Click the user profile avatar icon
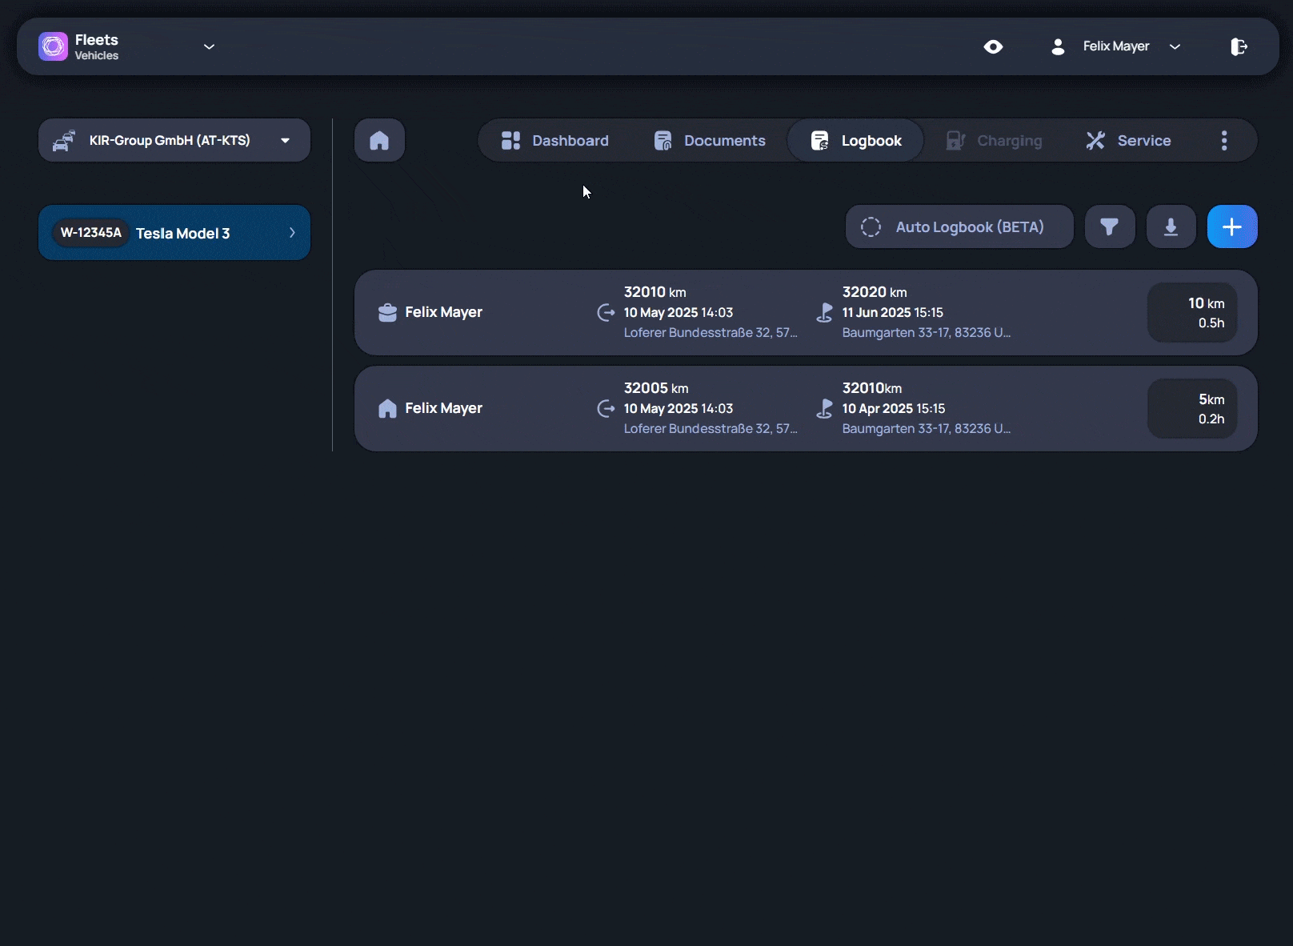 1058,46
